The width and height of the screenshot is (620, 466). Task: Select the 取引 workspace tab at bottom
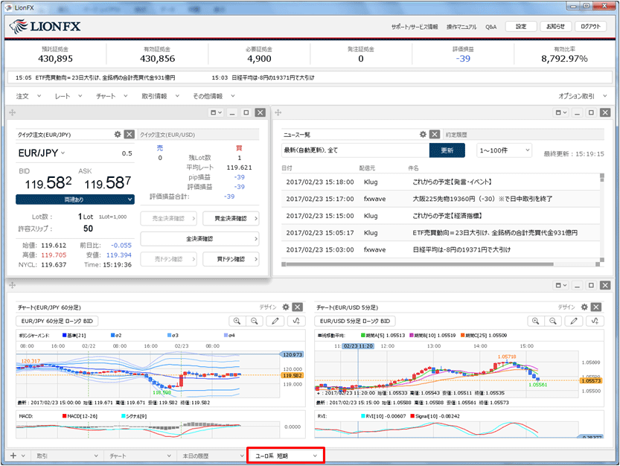pyautogui.click(x=65, y=456)
